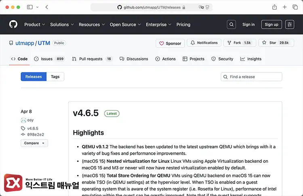303x196 pixels.
Task: Expand the Resources menu
Action: (x=92, y=25)
